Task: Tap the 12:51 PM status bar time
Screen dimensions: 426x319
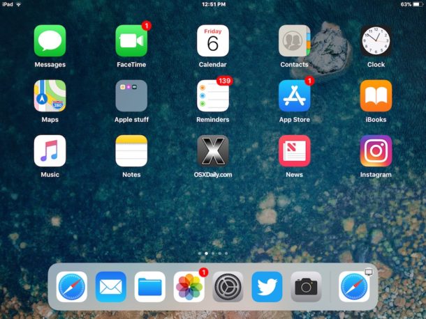Action: click(x=214, y=4)
